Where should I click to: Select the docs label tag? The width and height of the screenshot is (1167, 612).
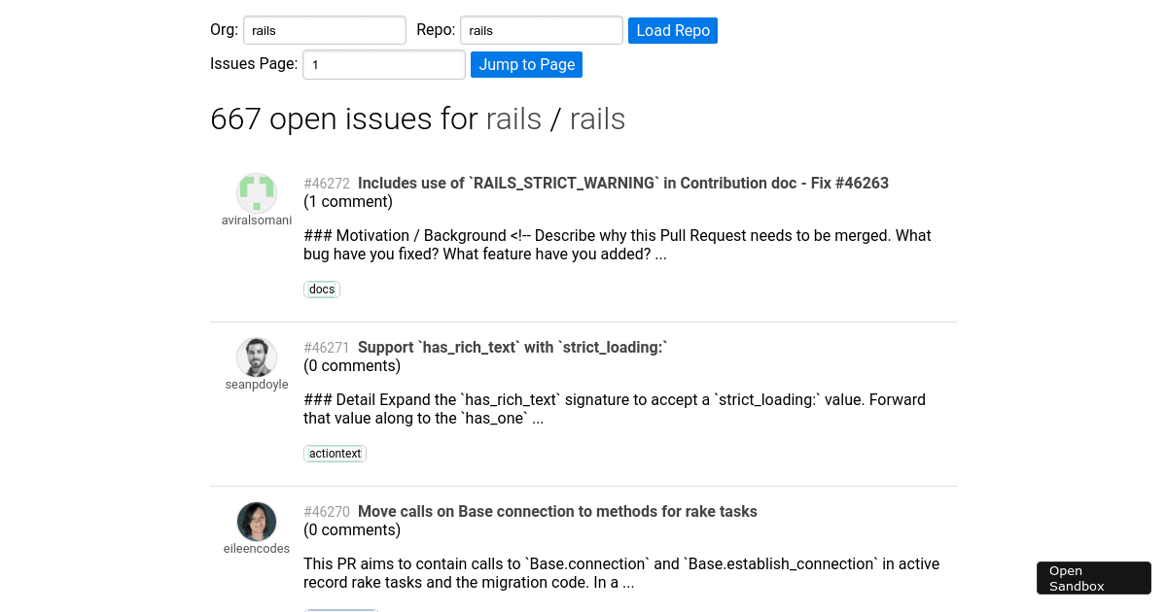[322, 289]
